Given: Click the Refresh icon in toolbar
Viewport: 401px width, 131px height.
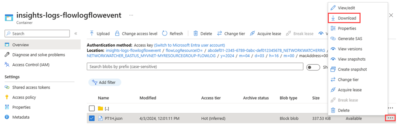Looking at the screenshot, I should [165, 34].
